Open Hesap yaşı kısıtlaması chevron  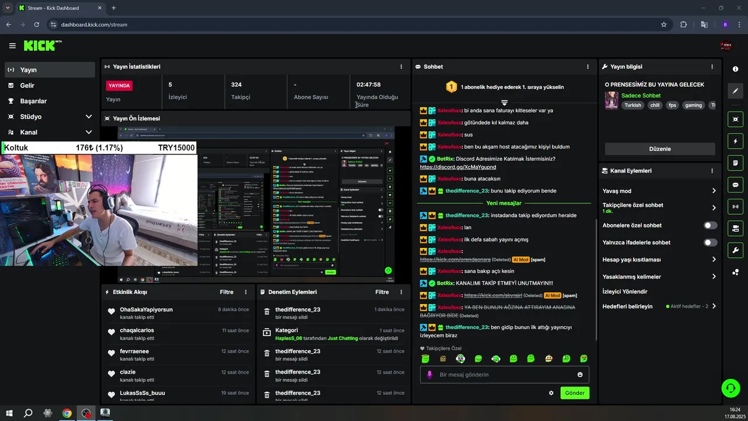point(714,260)
